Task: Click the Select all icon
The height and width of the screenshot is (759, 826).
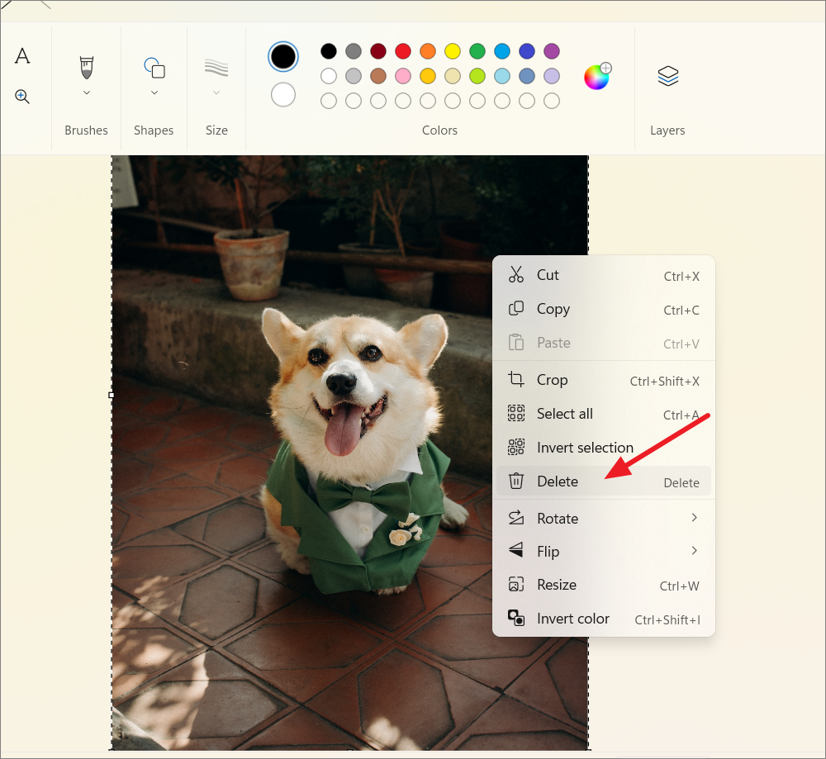Action: coord(516,414)
